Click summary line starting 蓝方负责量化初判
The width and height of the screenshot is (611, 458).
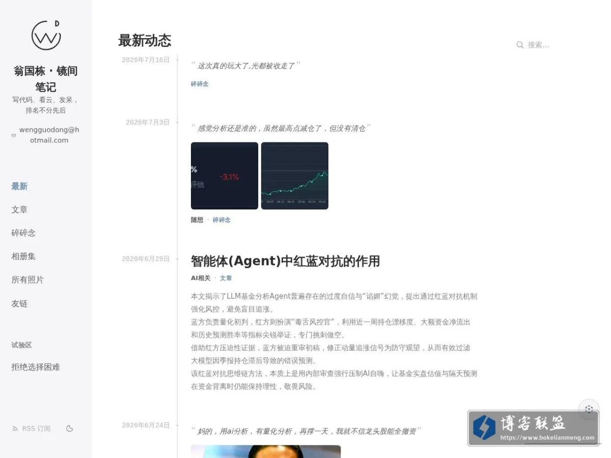tap(330, 328)
